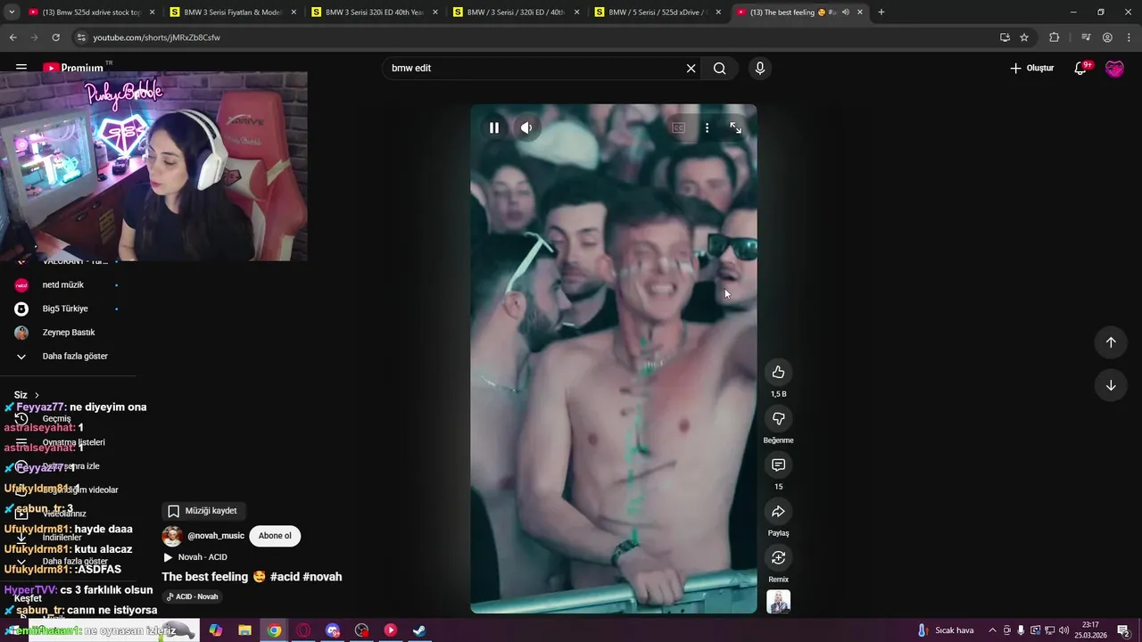
Task: Open Chrome media controls icon
Action: click(x=1086, y=37)
